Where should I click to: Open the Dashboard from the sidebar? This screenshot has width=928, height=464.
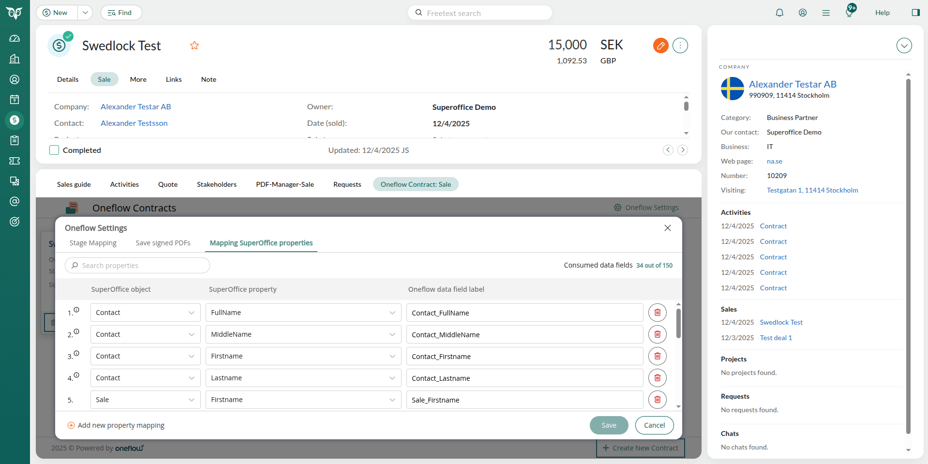point(15,38)
